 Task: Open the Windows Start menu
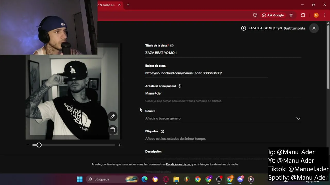point(80,179)
